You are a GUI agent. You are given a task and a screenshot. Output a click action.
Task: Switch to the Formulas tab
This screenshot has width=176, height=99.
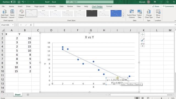click(52, 6)
